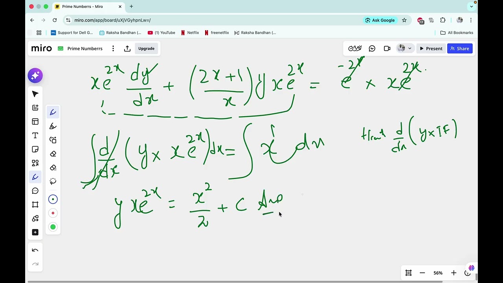Image resolution: width=503 pixels, height=283 pixels.
Task: Select the Text tool
Action: [x=35, y=136]
